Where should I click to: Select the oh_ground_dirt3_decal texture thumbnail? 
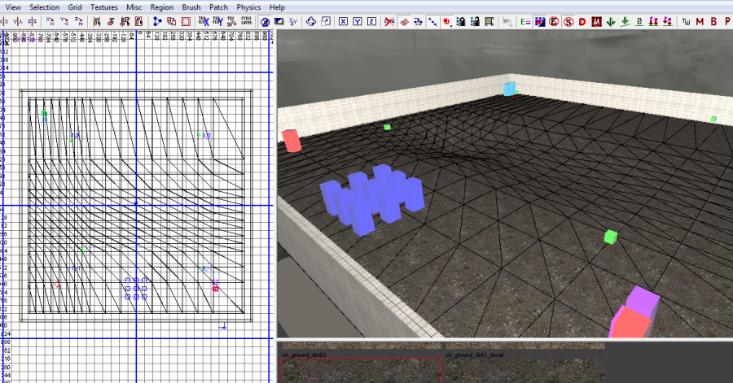click(x=525, y=370)
